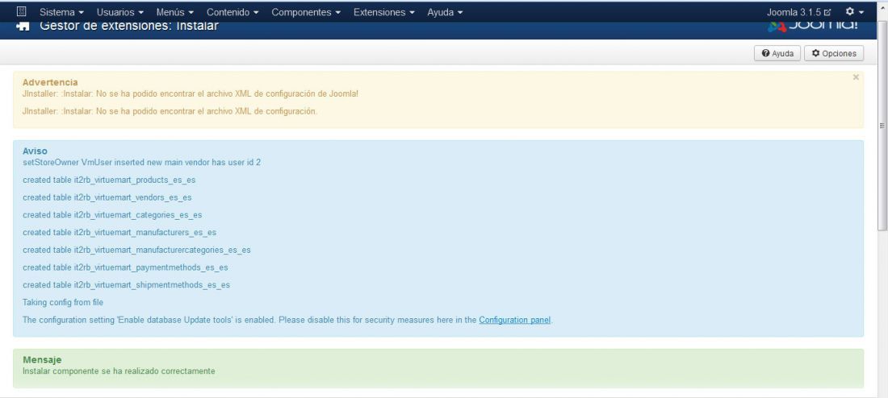Click 'created table it2rb_virtuemart_products_es_es' line

click(x=109, y=180)
